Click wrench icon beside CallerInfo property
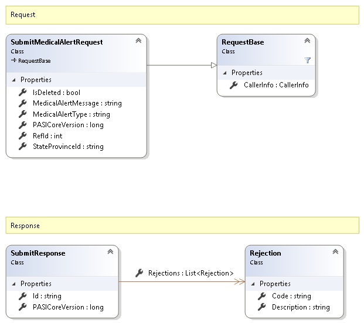 point(233,86)
